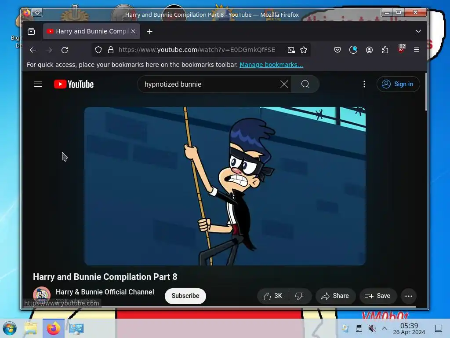Viewport: 450px width, 338px height.
Task: Click the URL address field
Action: pyautogui.click(x=197, y=50)
